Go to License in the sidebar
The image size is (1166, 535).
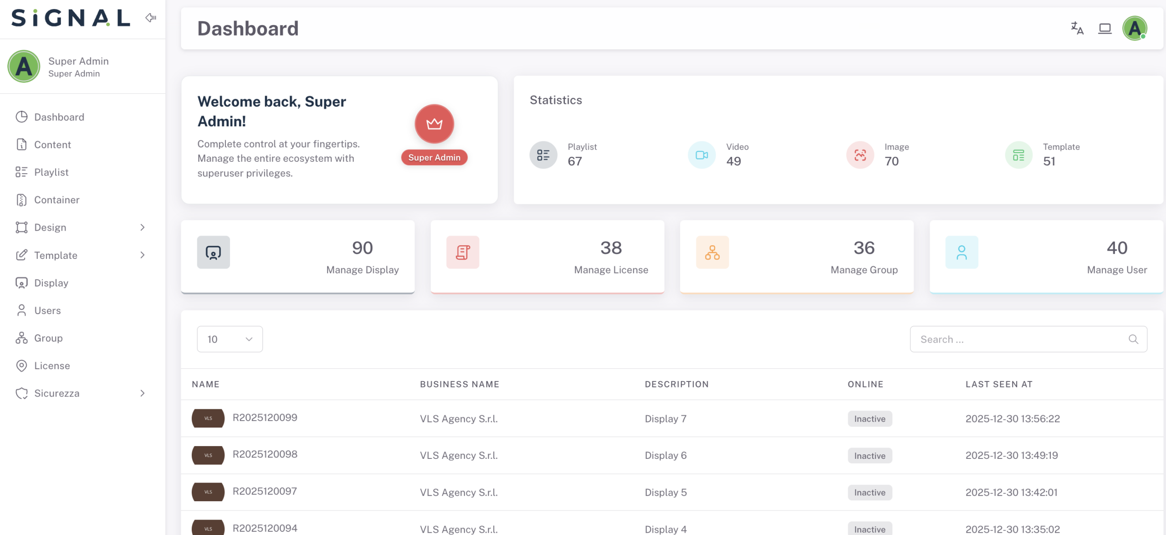pyautogui.click(x=52, y=366)
